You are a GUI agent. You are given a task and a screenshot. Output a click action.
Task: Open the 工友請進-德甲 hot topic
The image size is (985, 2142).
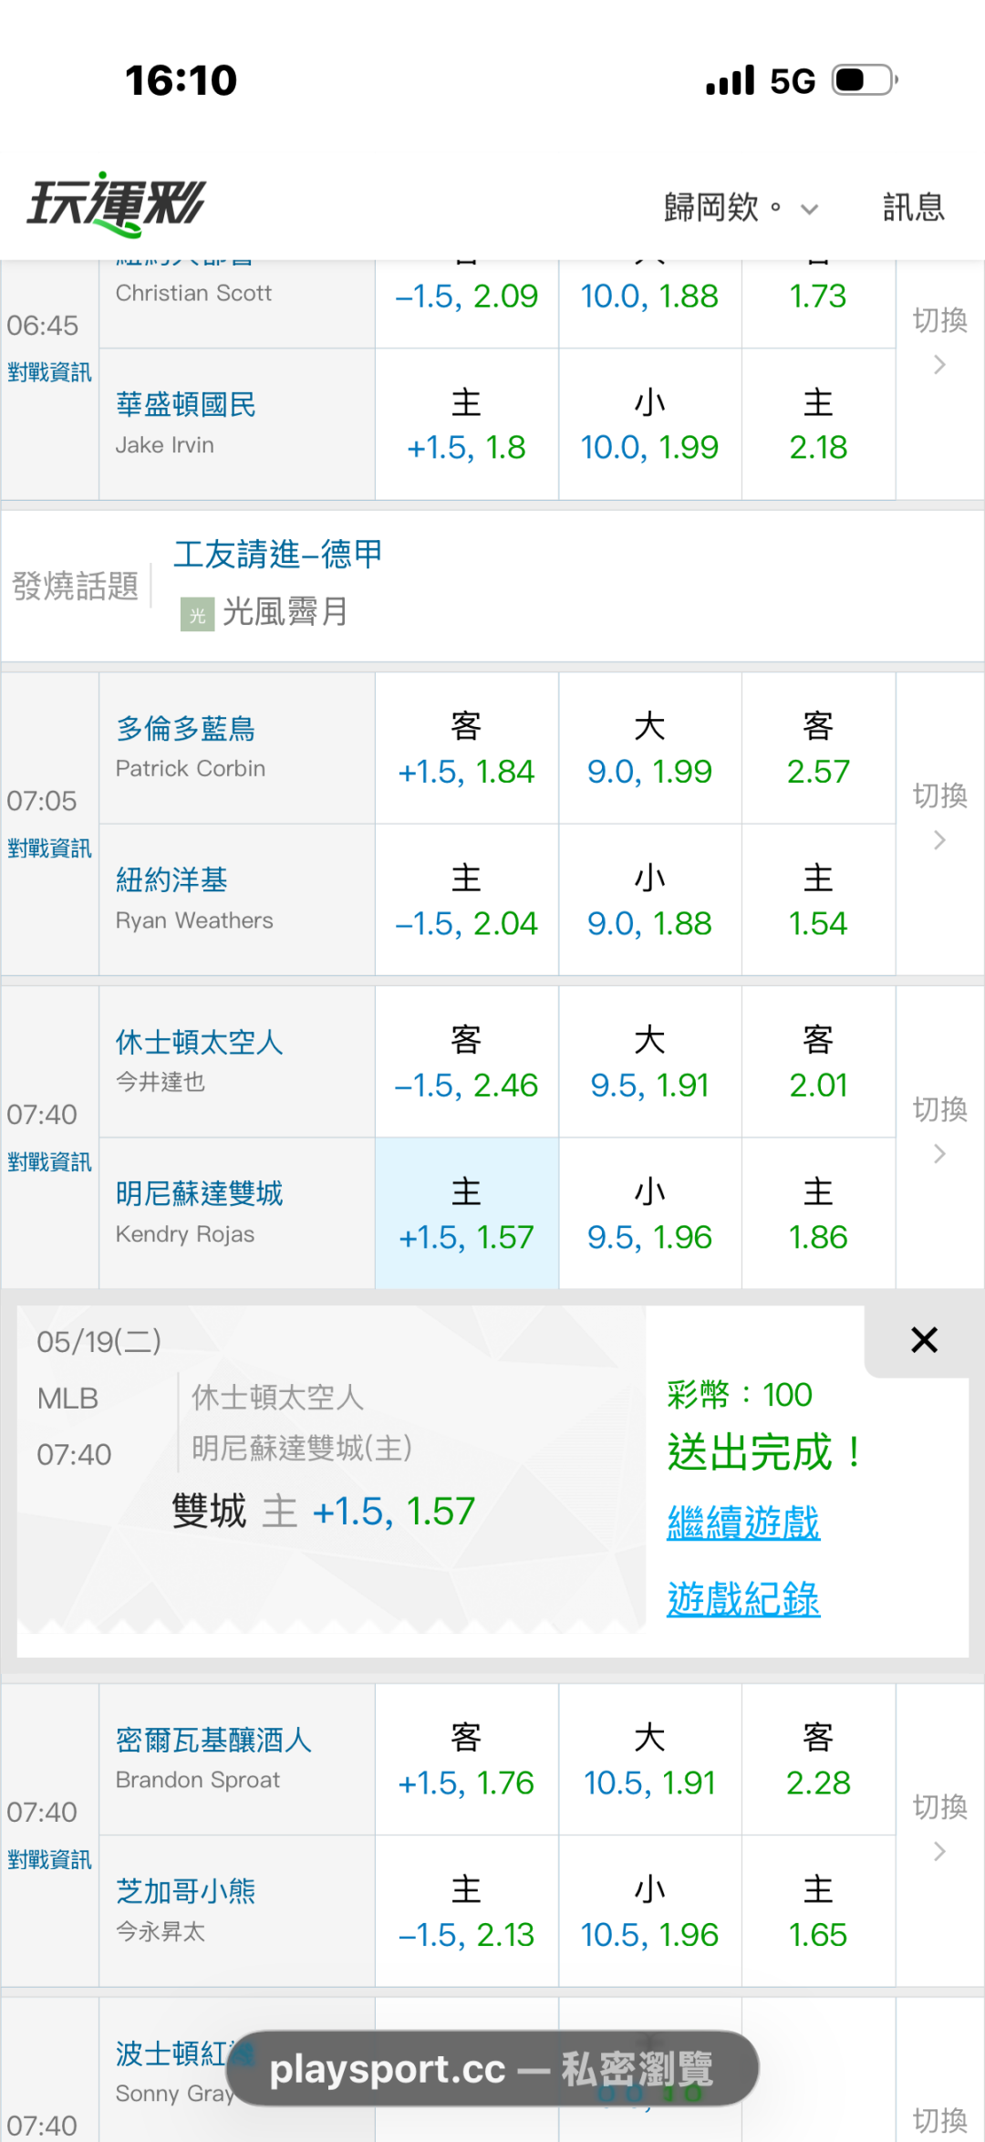[x=278, y=554]
